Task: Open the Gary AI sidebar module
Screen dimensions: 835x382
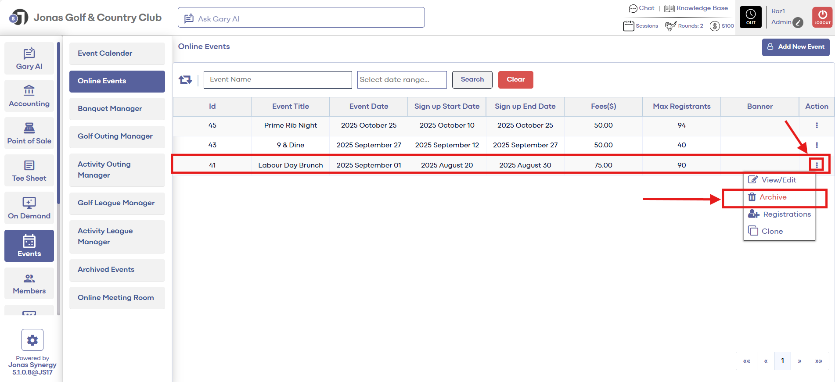Action: (29, 58)
